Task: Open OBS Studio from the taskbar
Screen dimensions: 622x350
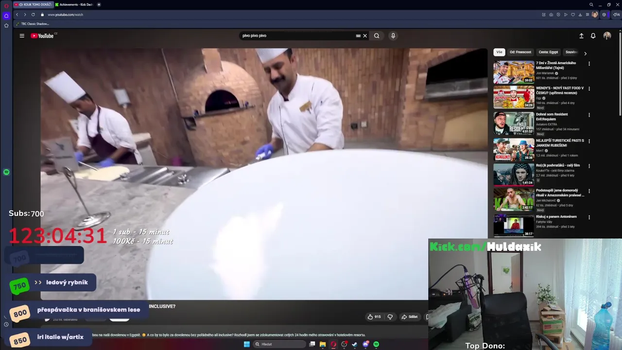Action: pos(344,344)
